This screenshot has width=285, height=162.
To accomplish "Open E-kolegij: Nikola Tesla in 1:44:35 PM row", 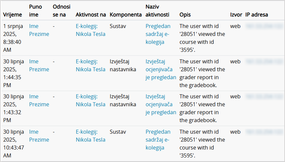I will point(90,65).
